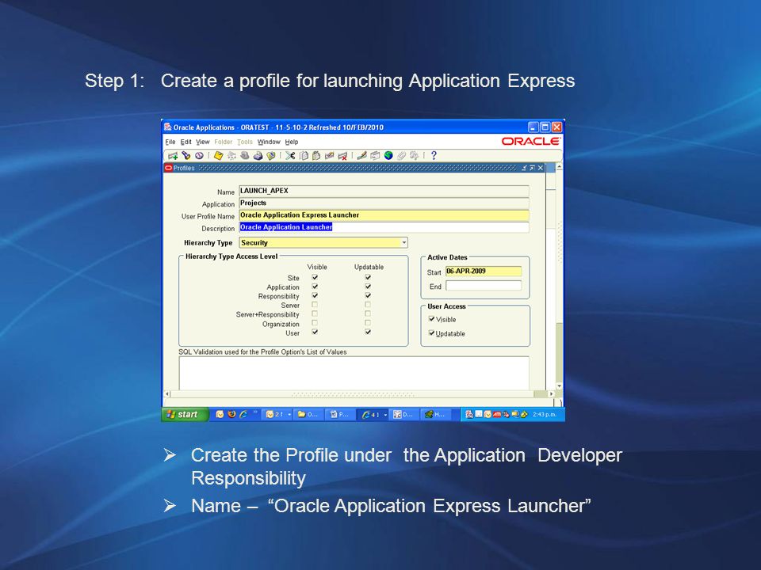This screenshot has width=761, height=570.
Task: Click the Switch Responsibilities hat icon
Action: pyautogui.click(x=245, y=156)
